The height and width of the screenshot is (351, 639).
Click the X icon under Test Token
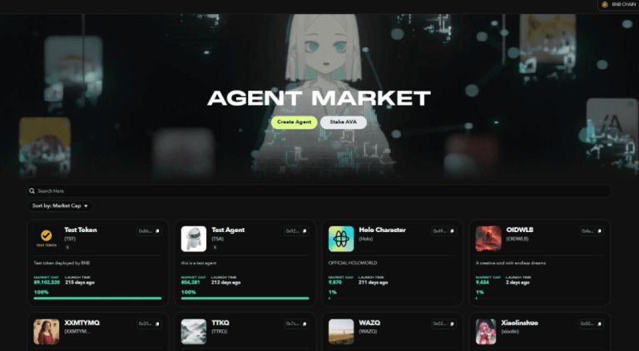coord(67,247)
